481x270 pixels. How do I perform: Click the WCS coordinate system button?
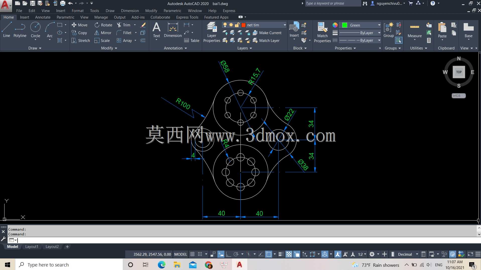click(458, 96)
